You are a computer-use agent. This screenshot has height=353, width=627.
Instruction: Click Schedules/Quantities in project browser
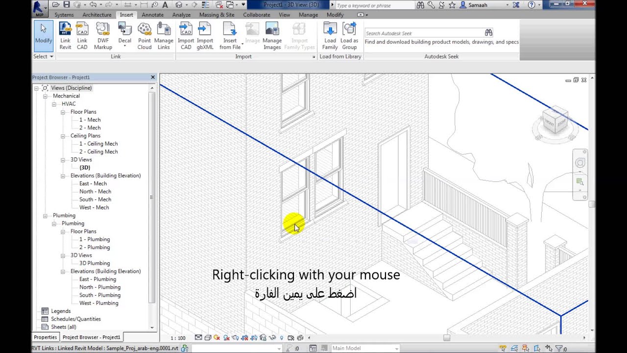click(76, 319)
